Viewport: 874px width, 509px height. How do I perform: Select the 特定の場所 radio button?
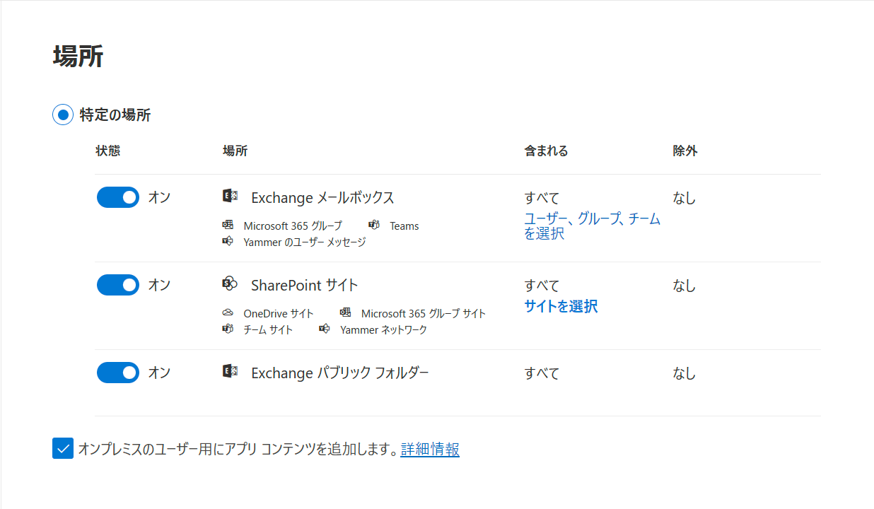pos(63,114)
